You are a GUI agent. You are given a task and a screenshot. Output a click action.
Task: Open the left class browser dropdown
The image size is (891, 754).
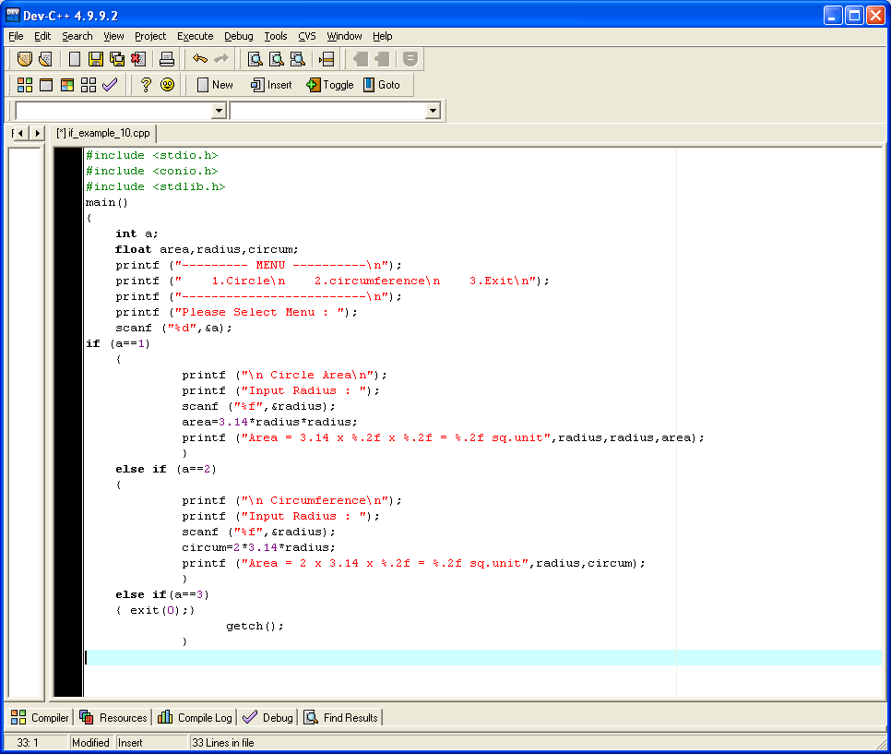[x=219, y=111]
